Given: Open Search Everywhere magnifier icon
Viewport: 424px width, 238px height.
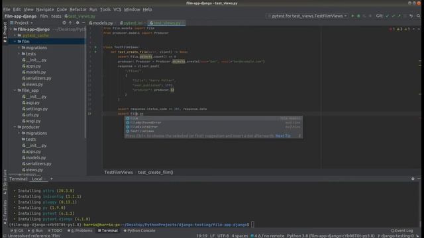Looking at the screenshot, I should (418, 16).
